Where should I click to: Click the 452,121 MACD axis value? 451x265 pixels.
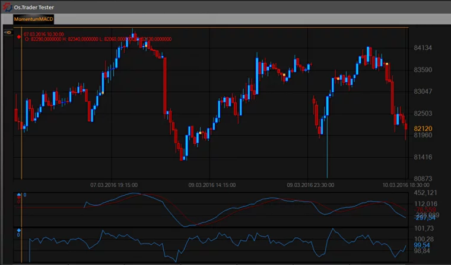tap(425, 192)
